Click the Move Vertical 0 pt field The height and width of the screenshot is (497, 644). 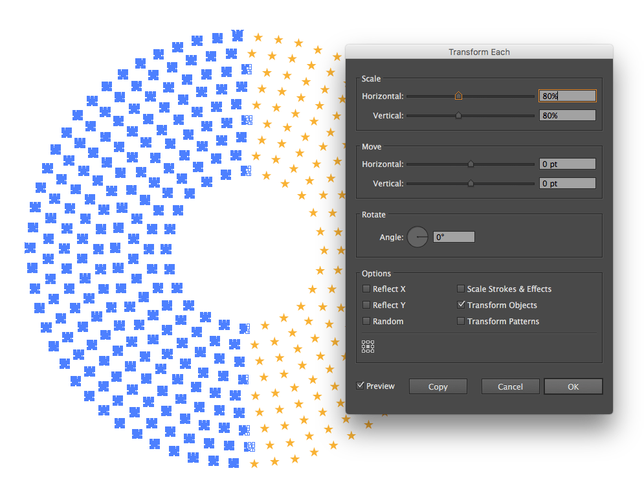[567, 183]
